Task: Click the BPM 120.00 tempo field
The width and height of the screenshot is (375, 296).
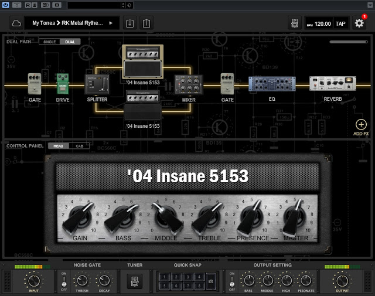Action: [322, 24]
